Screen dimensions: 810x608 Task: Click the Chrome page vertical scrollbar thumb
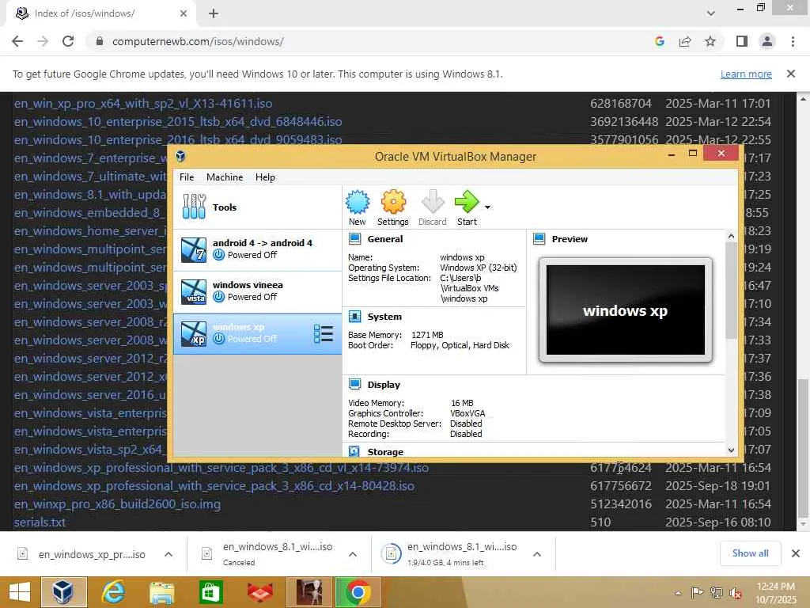(x=802, y=448)
